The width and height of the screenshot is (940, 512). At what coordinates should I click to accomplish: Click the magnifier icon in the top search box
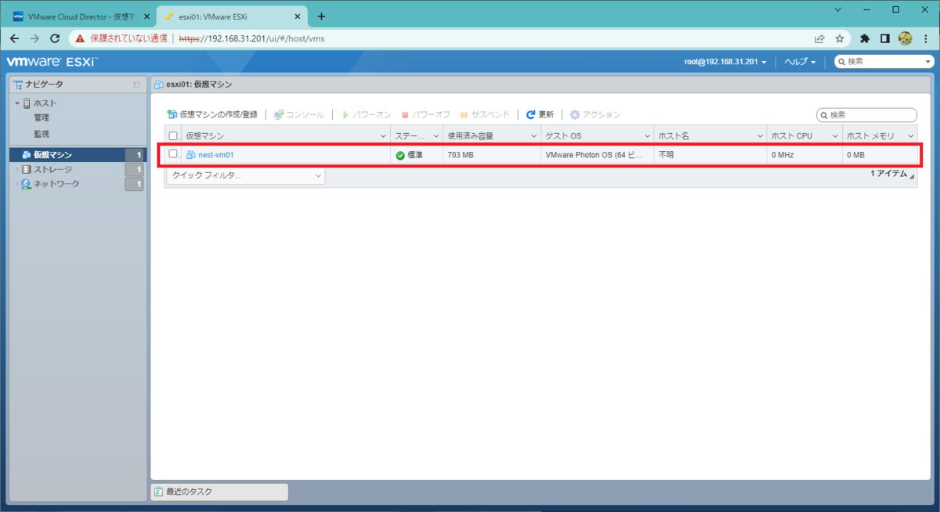(x=841, y=62)
